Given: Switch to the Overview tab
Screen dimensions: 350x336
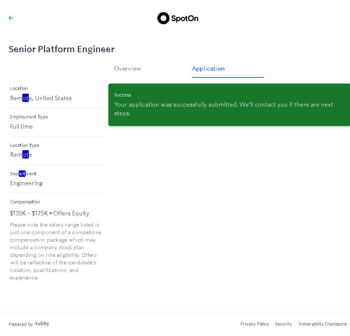Looking at the screenshot, I should coord(127,68).
